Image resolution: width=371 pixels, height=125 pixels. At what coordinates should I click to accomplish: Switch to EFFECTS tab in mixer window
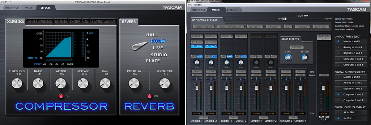click(x=232, y=10)
